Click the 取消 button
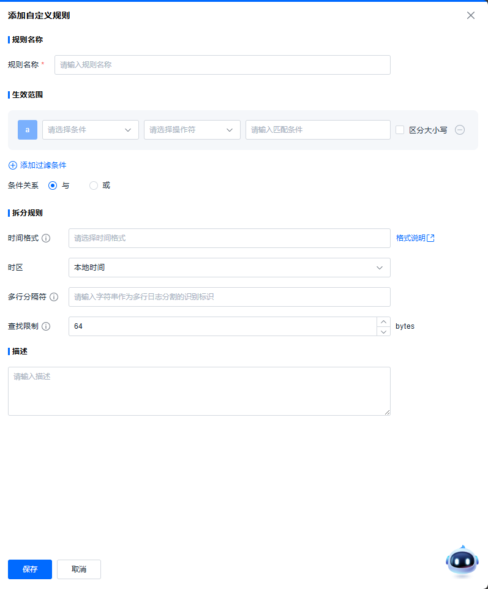Viewport: 488px width, 589px height. [x=79, y=569]
